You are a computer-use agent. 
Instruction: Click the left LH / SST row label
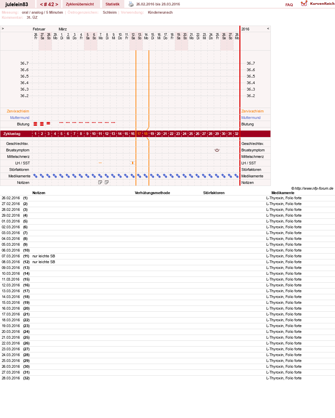[23, 163]
